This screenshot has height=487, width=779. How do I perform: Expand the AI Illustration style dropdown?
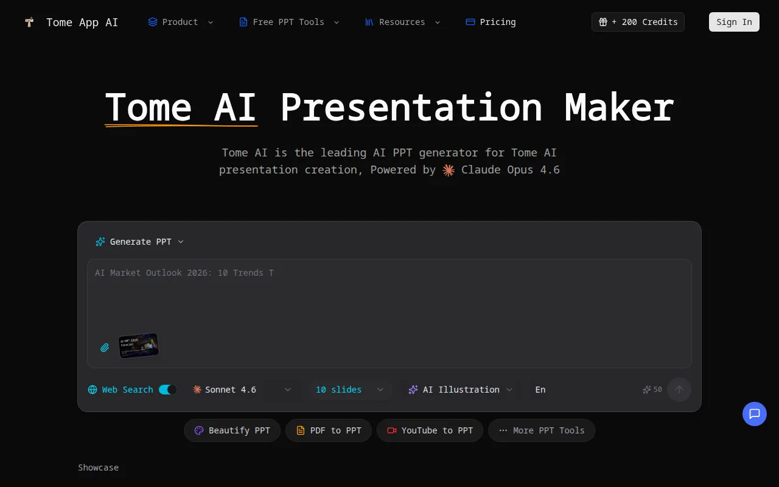point(511,390)
